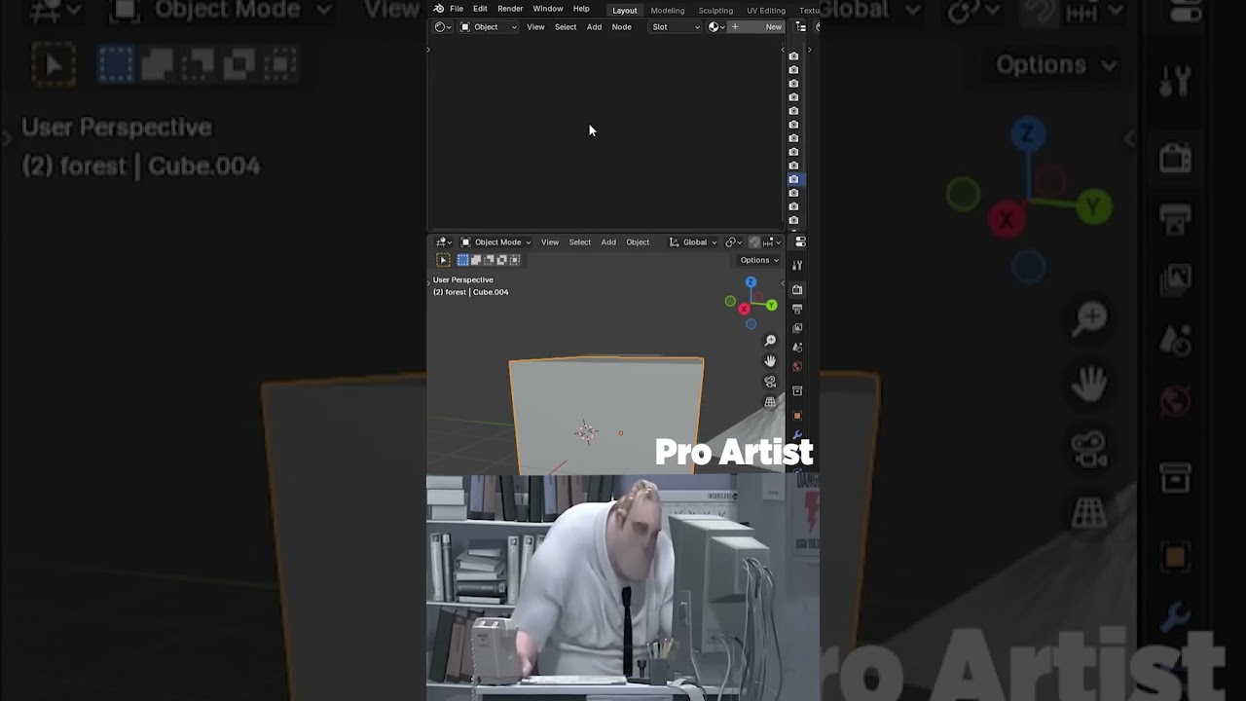Open the View Layer properties tab

[797, 328]
